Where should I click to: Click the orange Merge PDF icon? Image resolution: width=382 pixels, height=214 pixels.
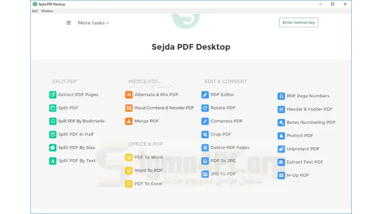click(x=129, y=121)
